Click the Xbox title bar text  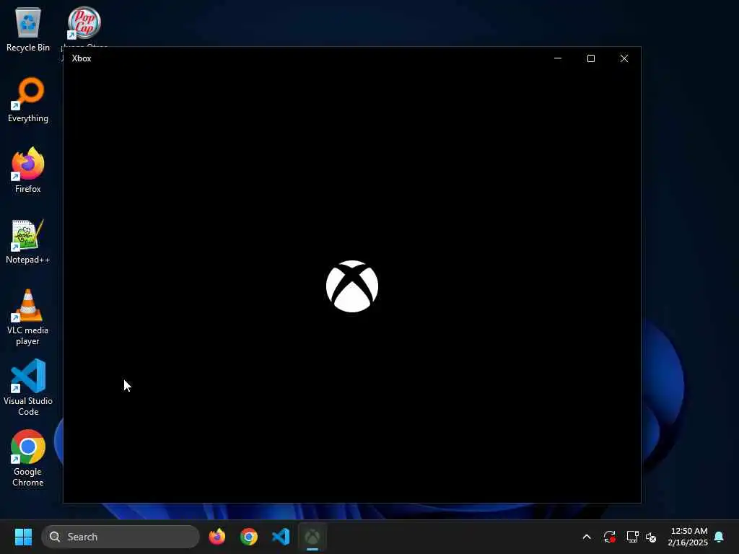click(82, 58)
